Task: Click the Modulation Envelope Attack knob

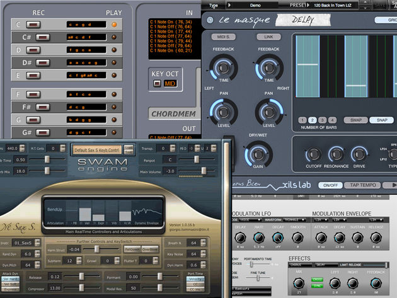Action: pyautogui.click(x=321, y=238)
